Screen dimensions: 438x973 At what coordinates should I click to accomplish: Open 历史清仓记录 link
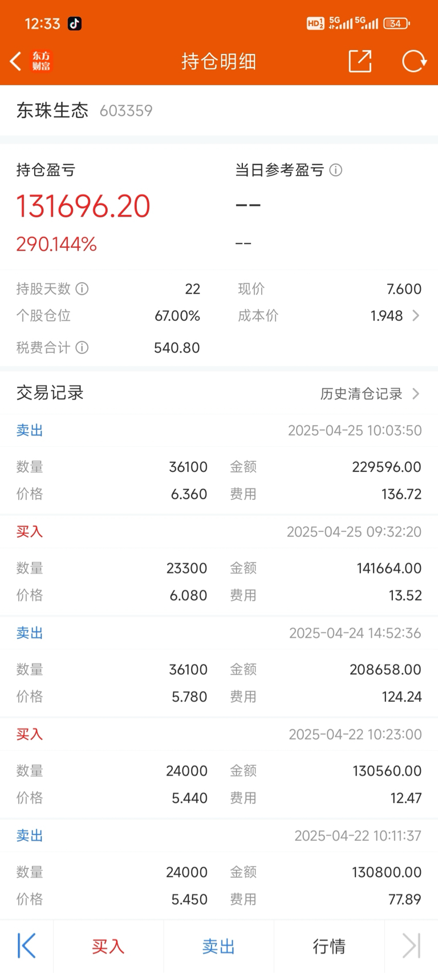click(x=370, y=394)
